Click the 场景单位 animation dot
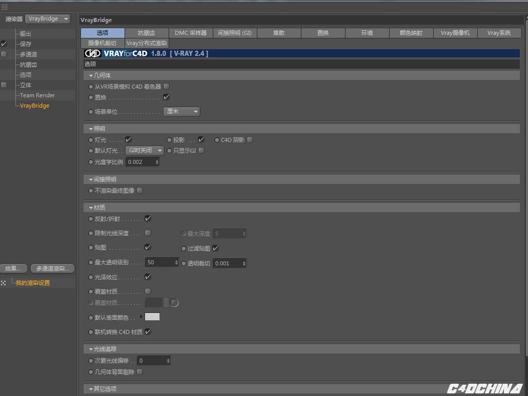 [x=91, y=112]
